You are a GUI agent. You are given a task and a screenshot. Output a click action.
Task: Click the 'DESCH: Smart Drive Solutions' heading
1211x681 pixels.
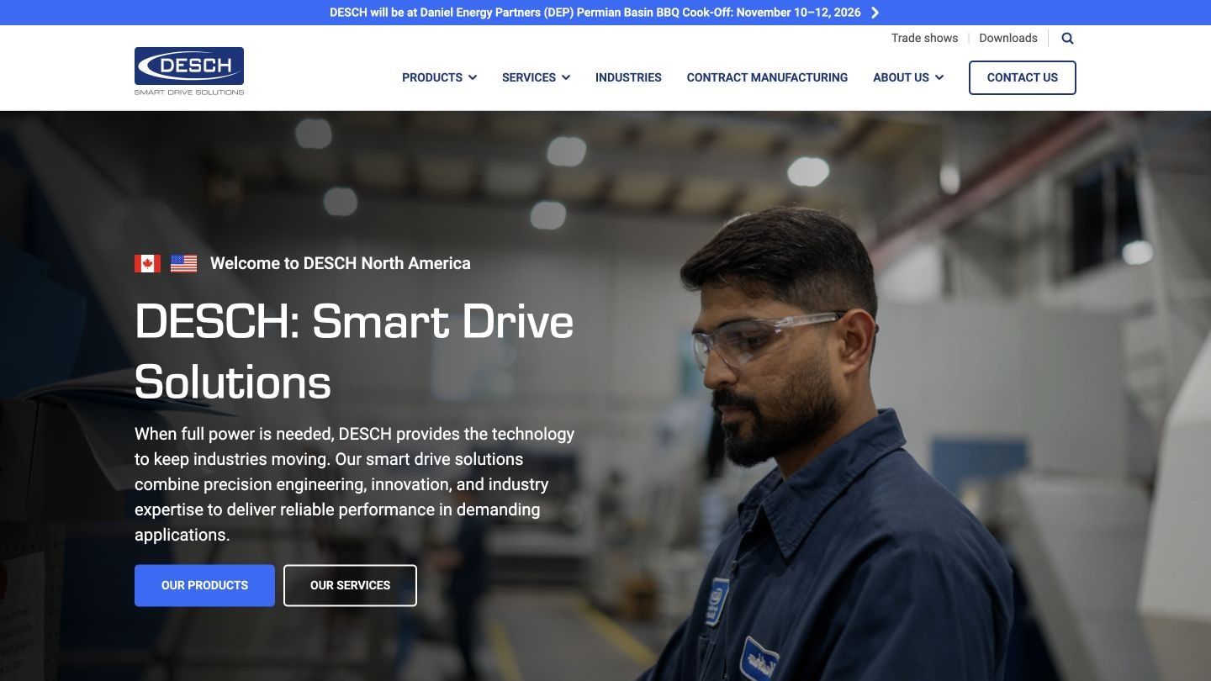(354, 351)
